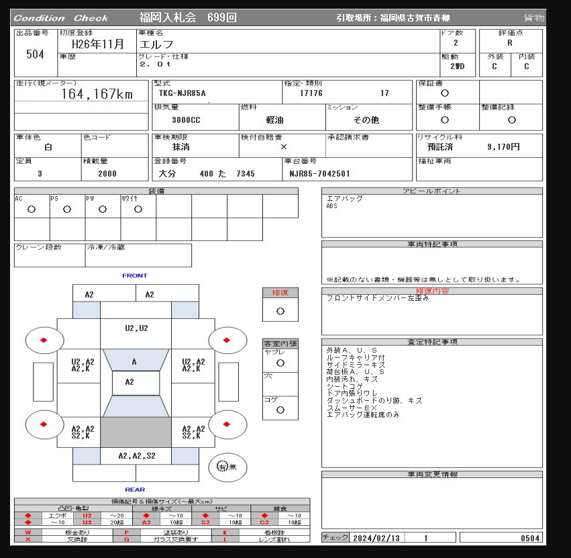Screen dimensions: 571x558
Task: Click the windshield panel marked A
Action: point(134,361)
